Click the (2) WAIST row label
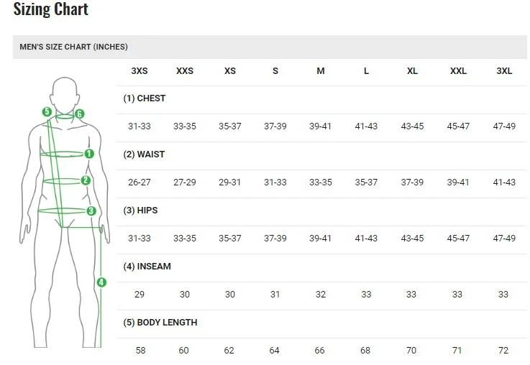Screen dimensions: 530x365 (144, 154)
